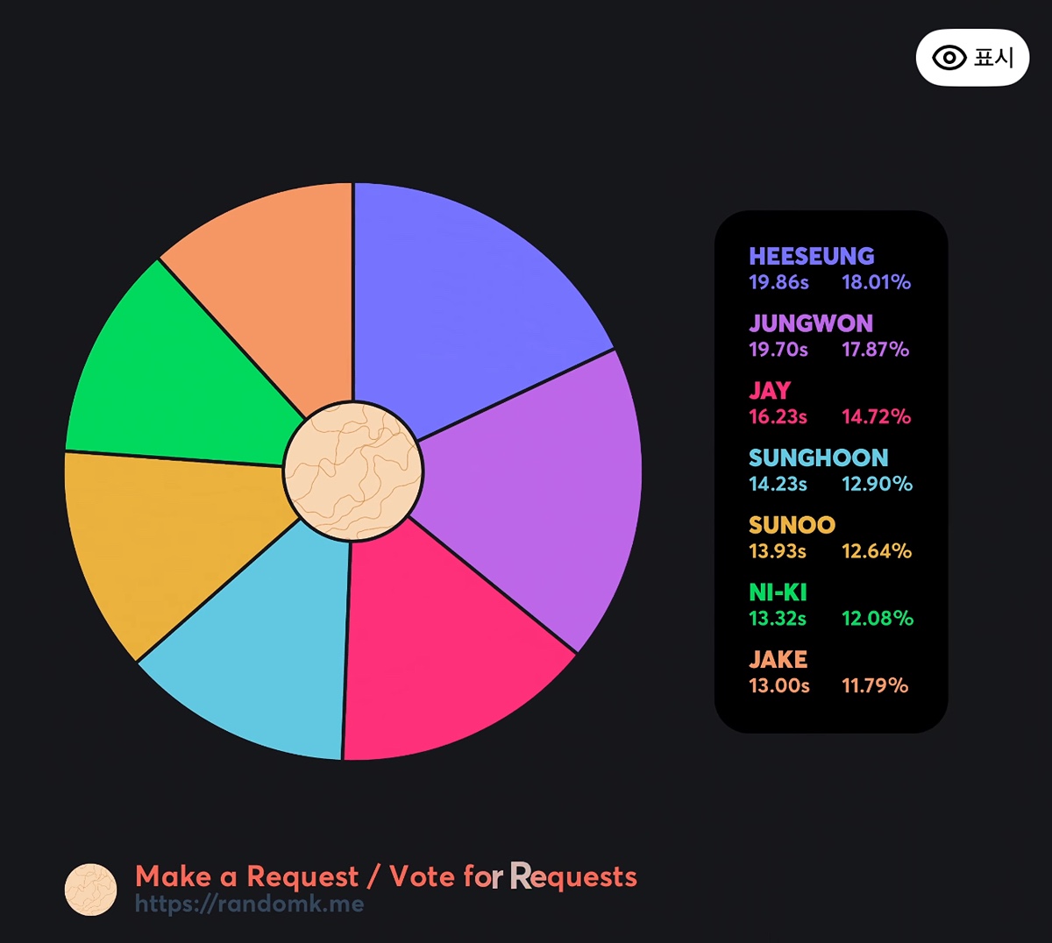Image resolution: width=1052 pixels, height=943 pixels.
Task: Click the cookie avatar beside Make a Request
Action: pyautogui.click(x=91, y=890)
